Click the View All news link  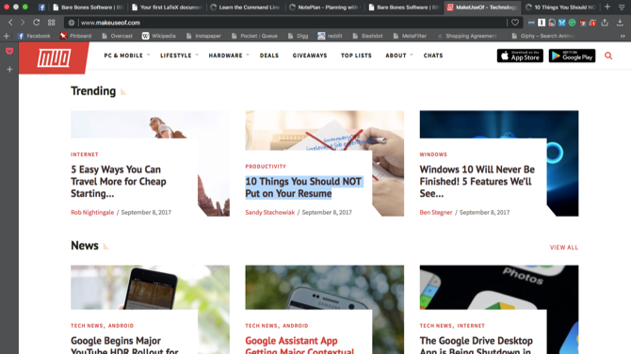[x=564, y=248]
